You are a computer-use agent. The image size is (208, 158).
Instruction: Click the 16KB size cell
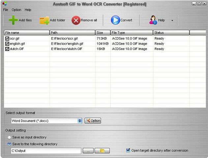coord(101,49)
